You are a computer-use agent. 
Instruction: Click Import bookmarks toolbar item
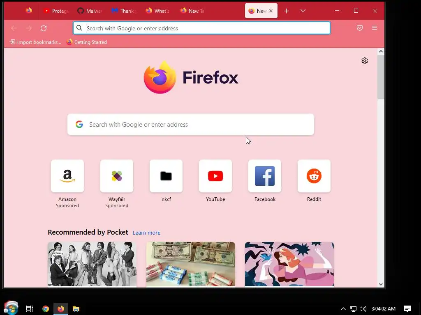point(35,42)
